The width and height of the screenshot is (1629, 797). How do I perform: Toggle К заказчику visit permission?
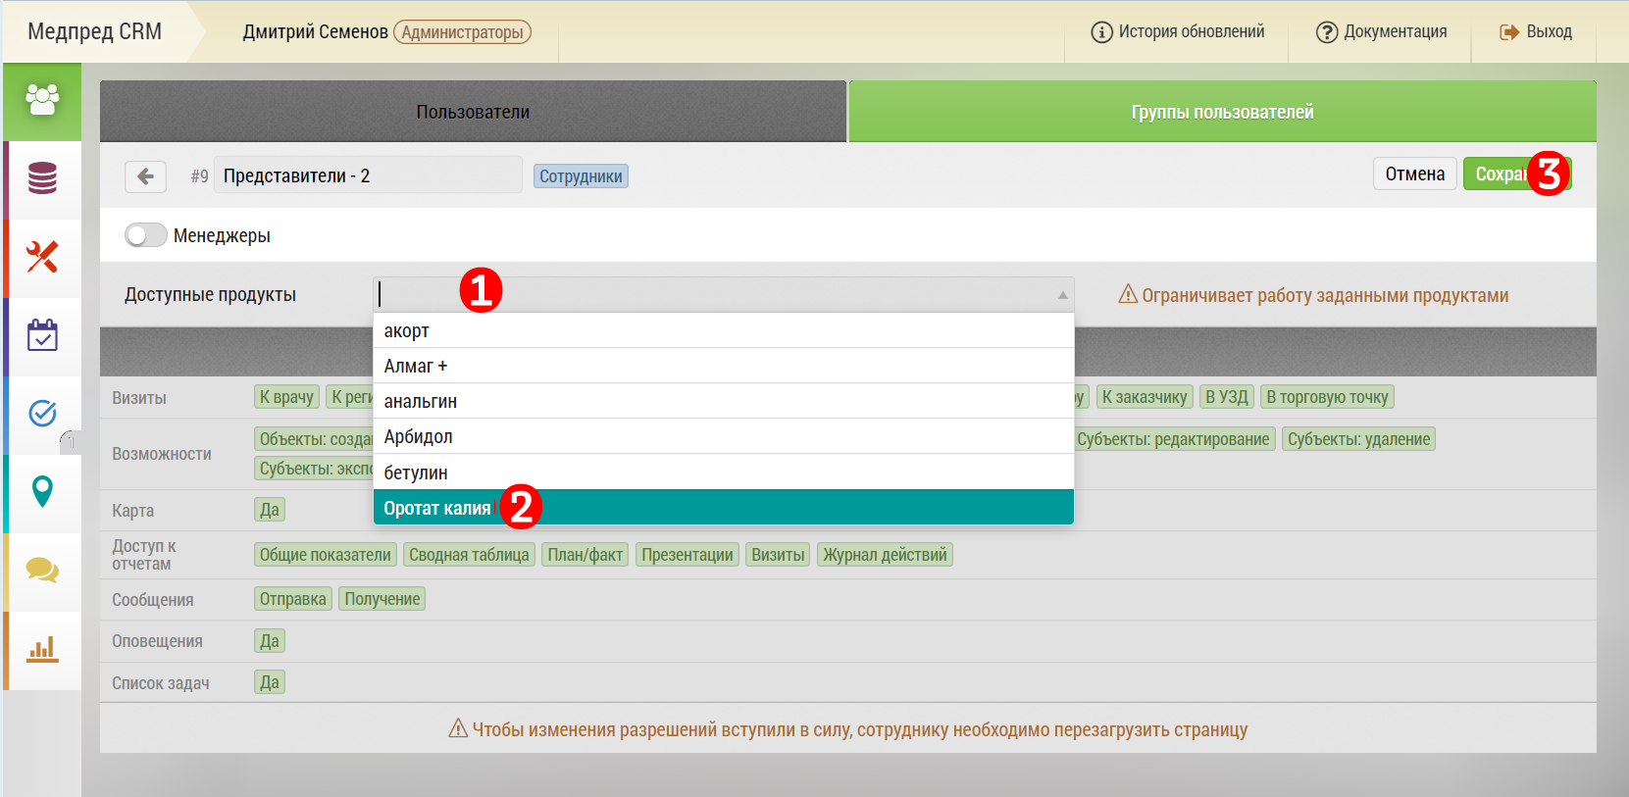(x=1145, y=397)
